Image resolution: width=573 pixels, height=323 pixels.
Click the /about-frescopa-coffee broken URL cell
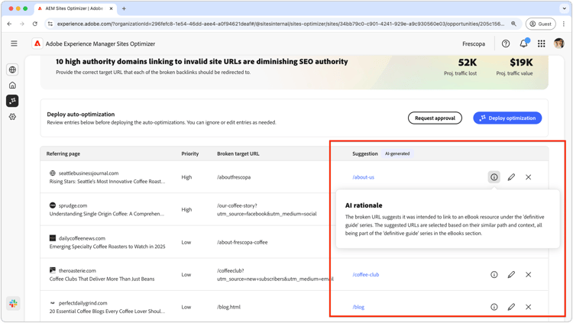point(242,242)
